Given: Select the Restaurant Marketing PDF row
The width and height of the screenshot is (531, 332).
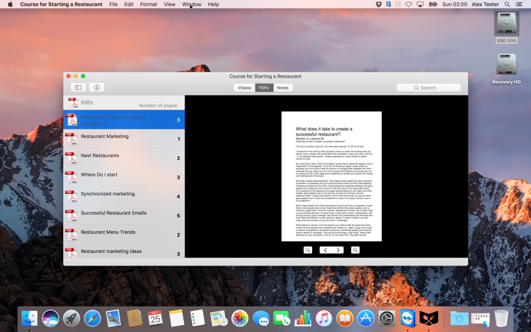Looking at the screenshot, I should click(x=124, y=139).
